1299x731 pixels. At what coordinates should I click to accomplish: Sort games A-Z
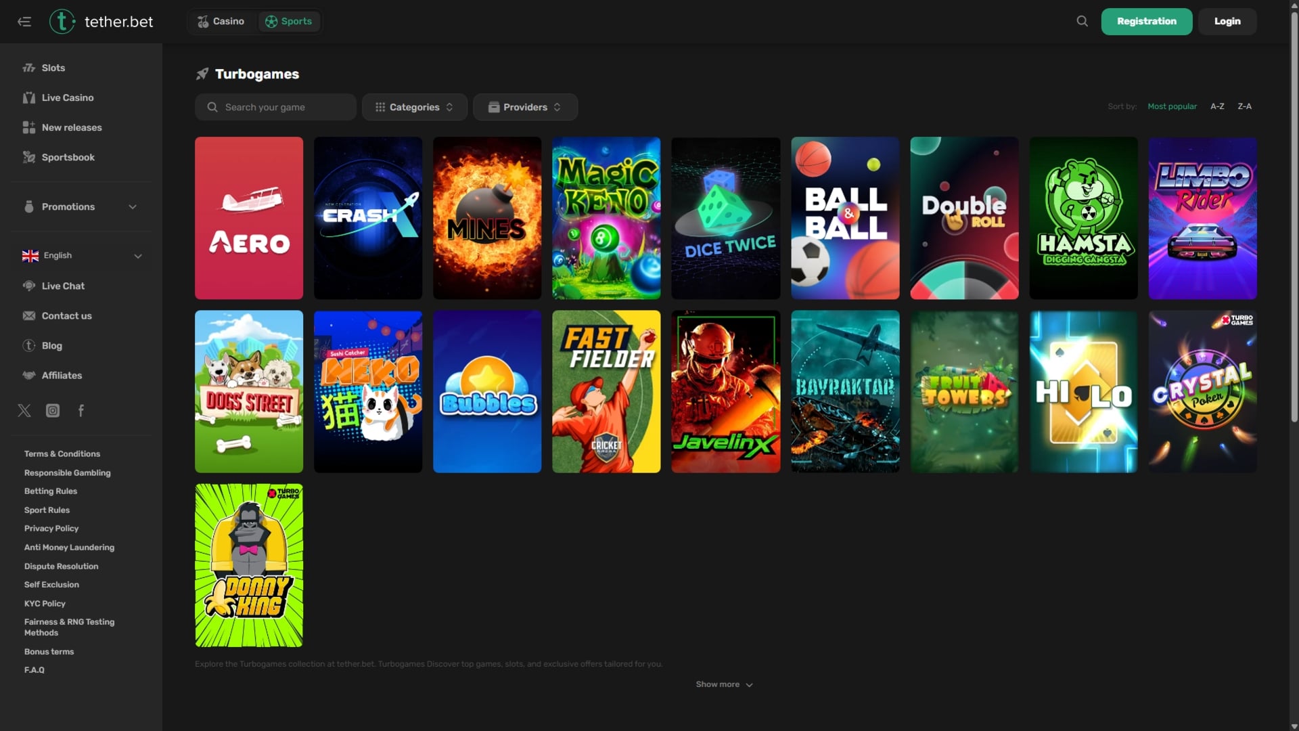pyautogui.click(x=1217, y=106)
